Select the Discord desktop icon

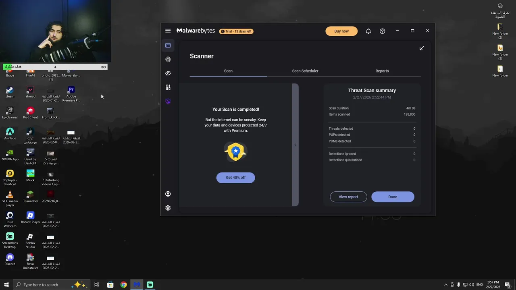point(10,260)
